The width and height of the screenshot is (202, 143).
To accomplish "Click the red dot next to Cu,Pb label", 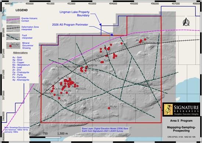I will point(59,98).
